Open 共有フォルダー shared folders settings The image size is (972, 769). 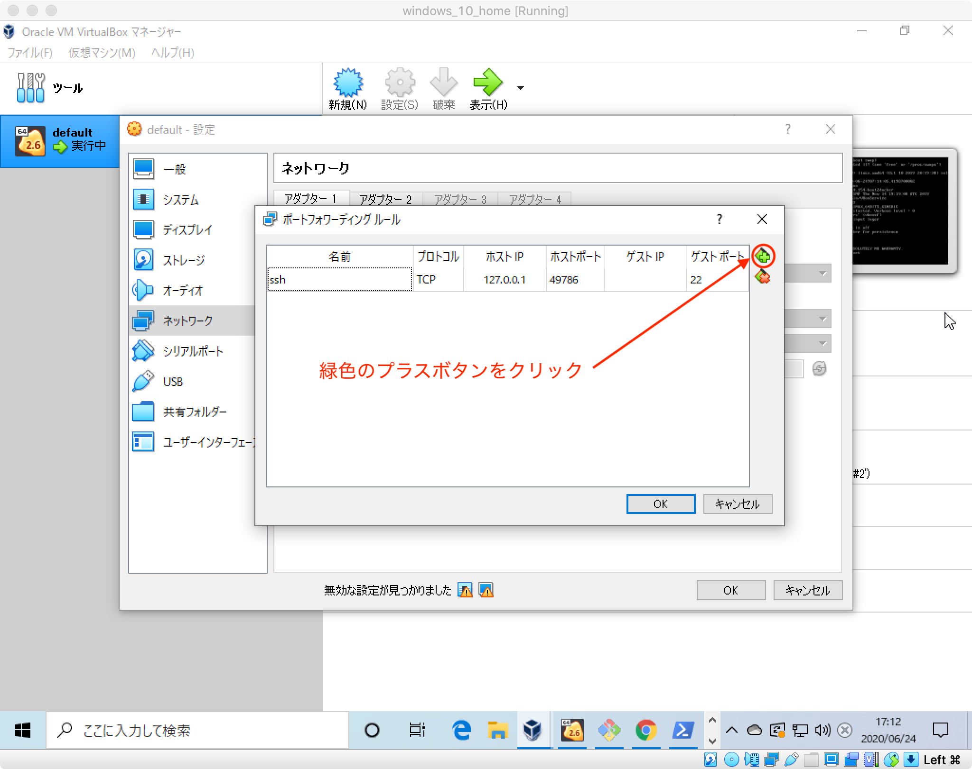click(195, 412)
